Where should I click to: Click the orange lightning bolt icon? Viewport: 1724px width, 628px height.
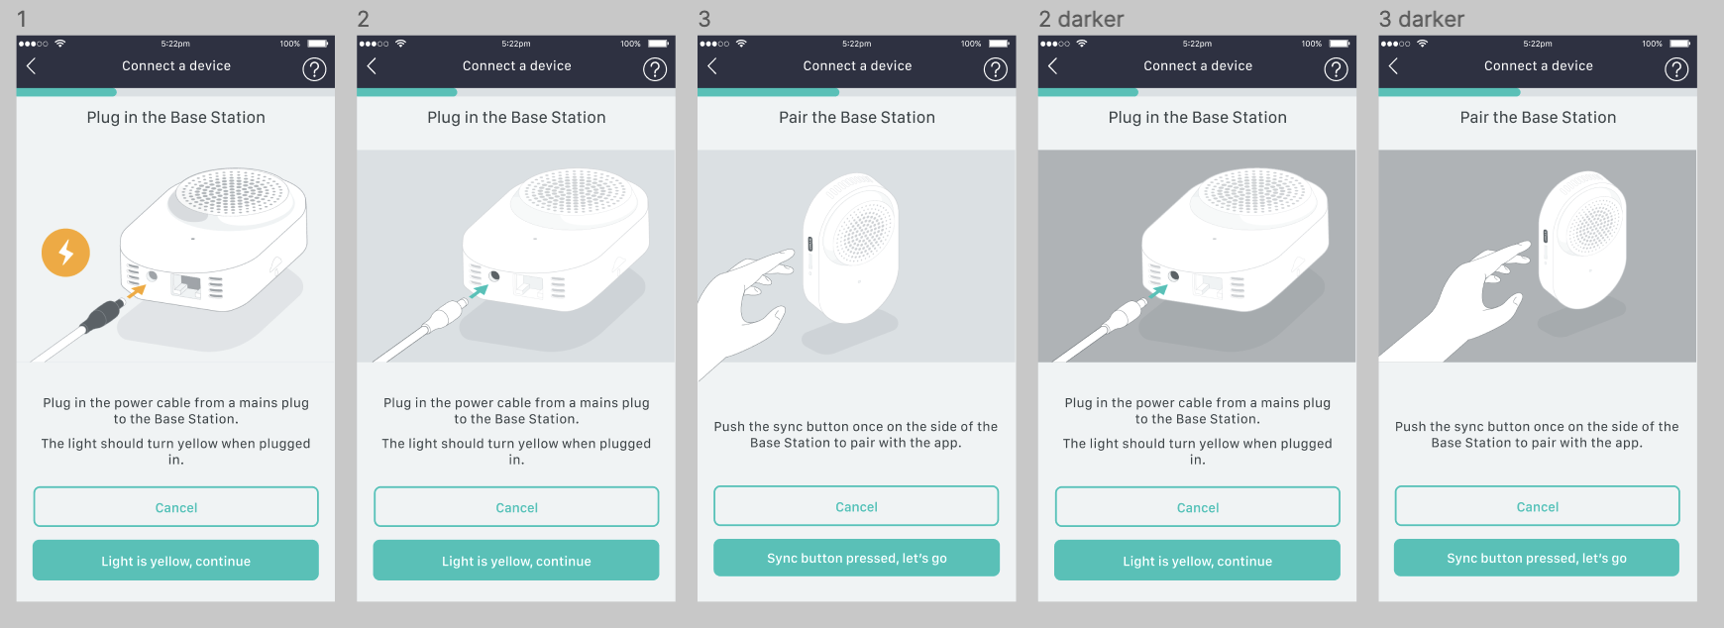[x=65, y=253]
